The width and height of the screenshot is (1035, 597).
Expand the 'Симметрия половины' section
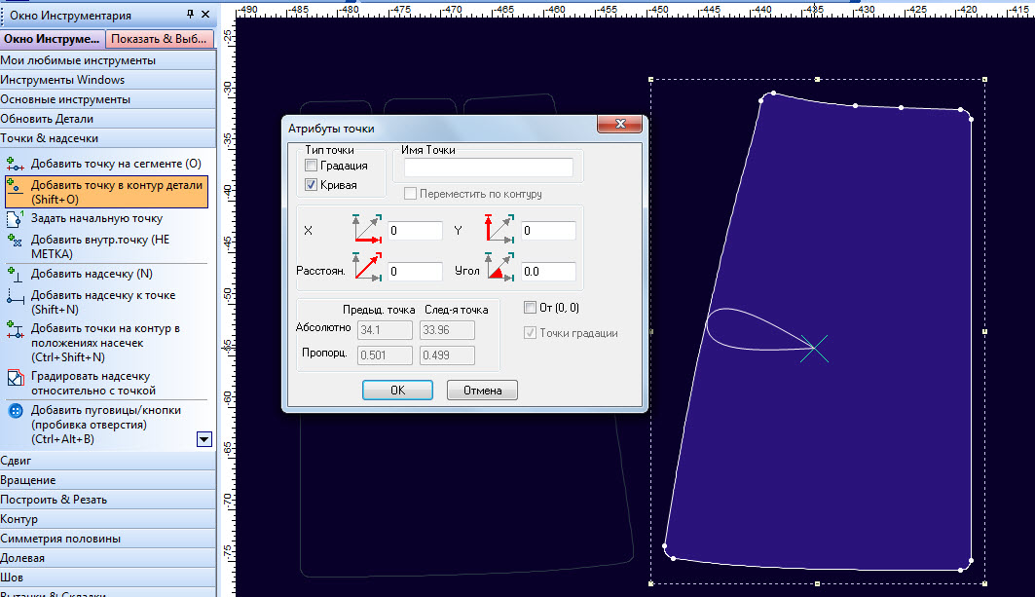tap(108, 539)
